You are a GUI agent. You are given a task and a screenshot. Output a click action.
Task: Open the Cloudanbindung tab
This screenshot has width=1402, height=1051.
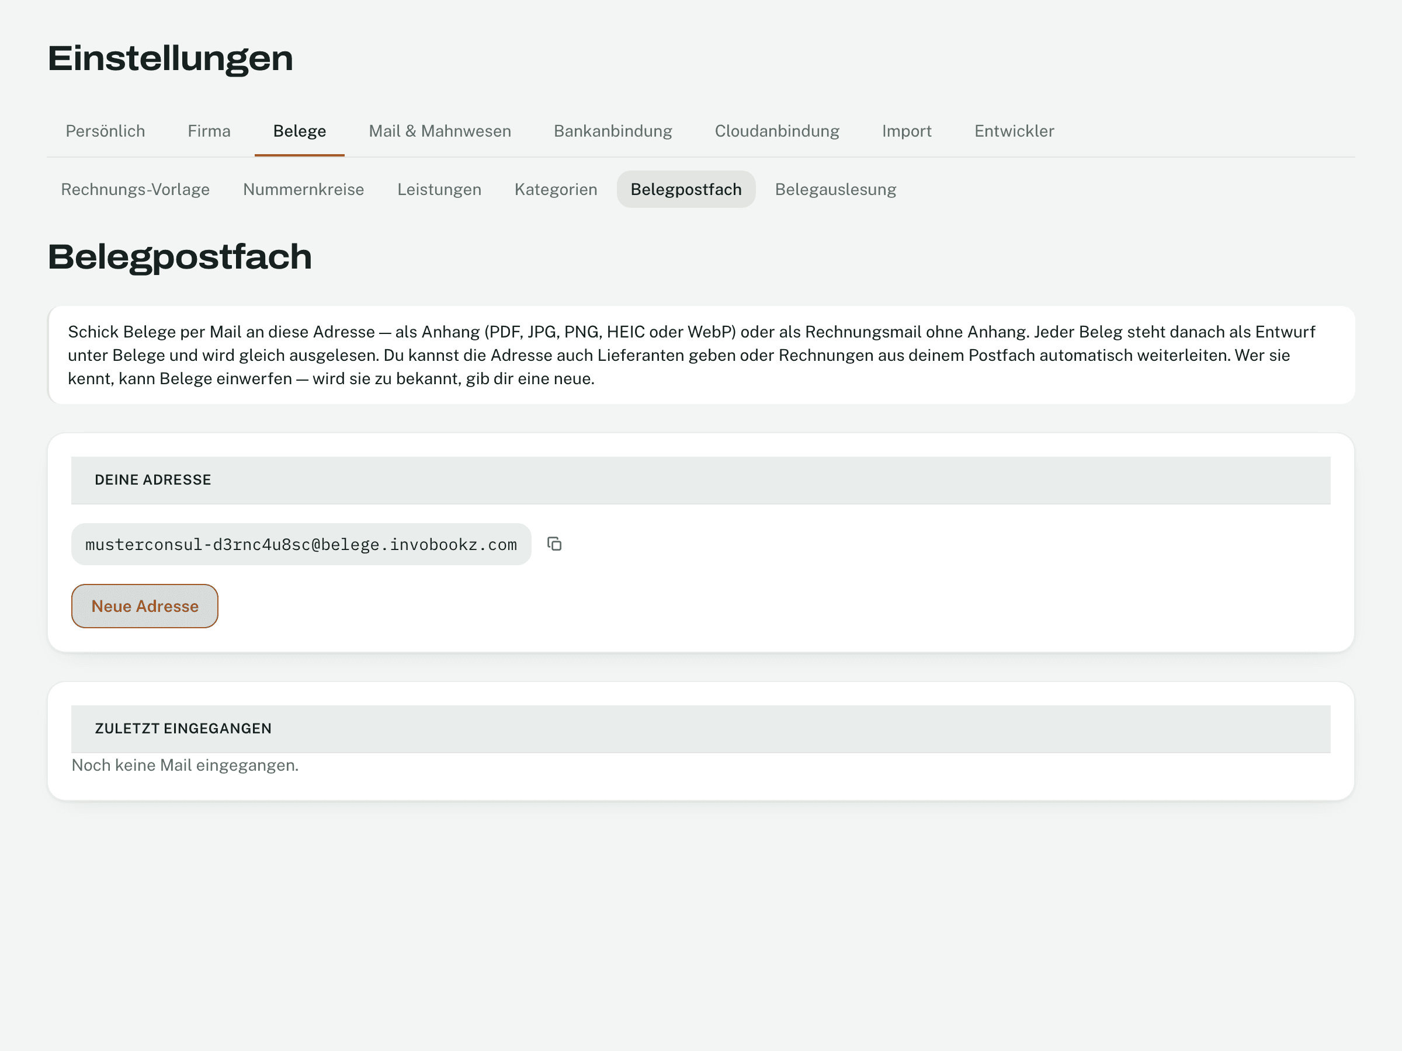click(x=777, y=131)
